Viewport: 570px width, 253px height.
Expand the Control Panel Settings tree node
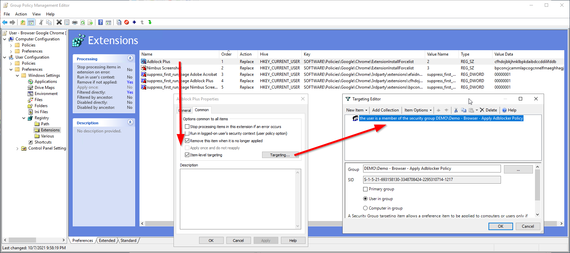[18, 149]
